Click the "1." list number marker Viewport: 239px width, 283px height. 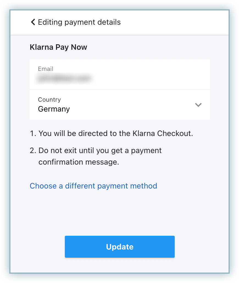click(33, 134)
